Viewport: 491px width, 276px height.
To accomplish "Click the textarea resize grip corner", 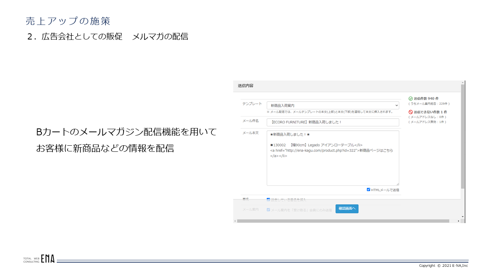I will pos(397,184).
